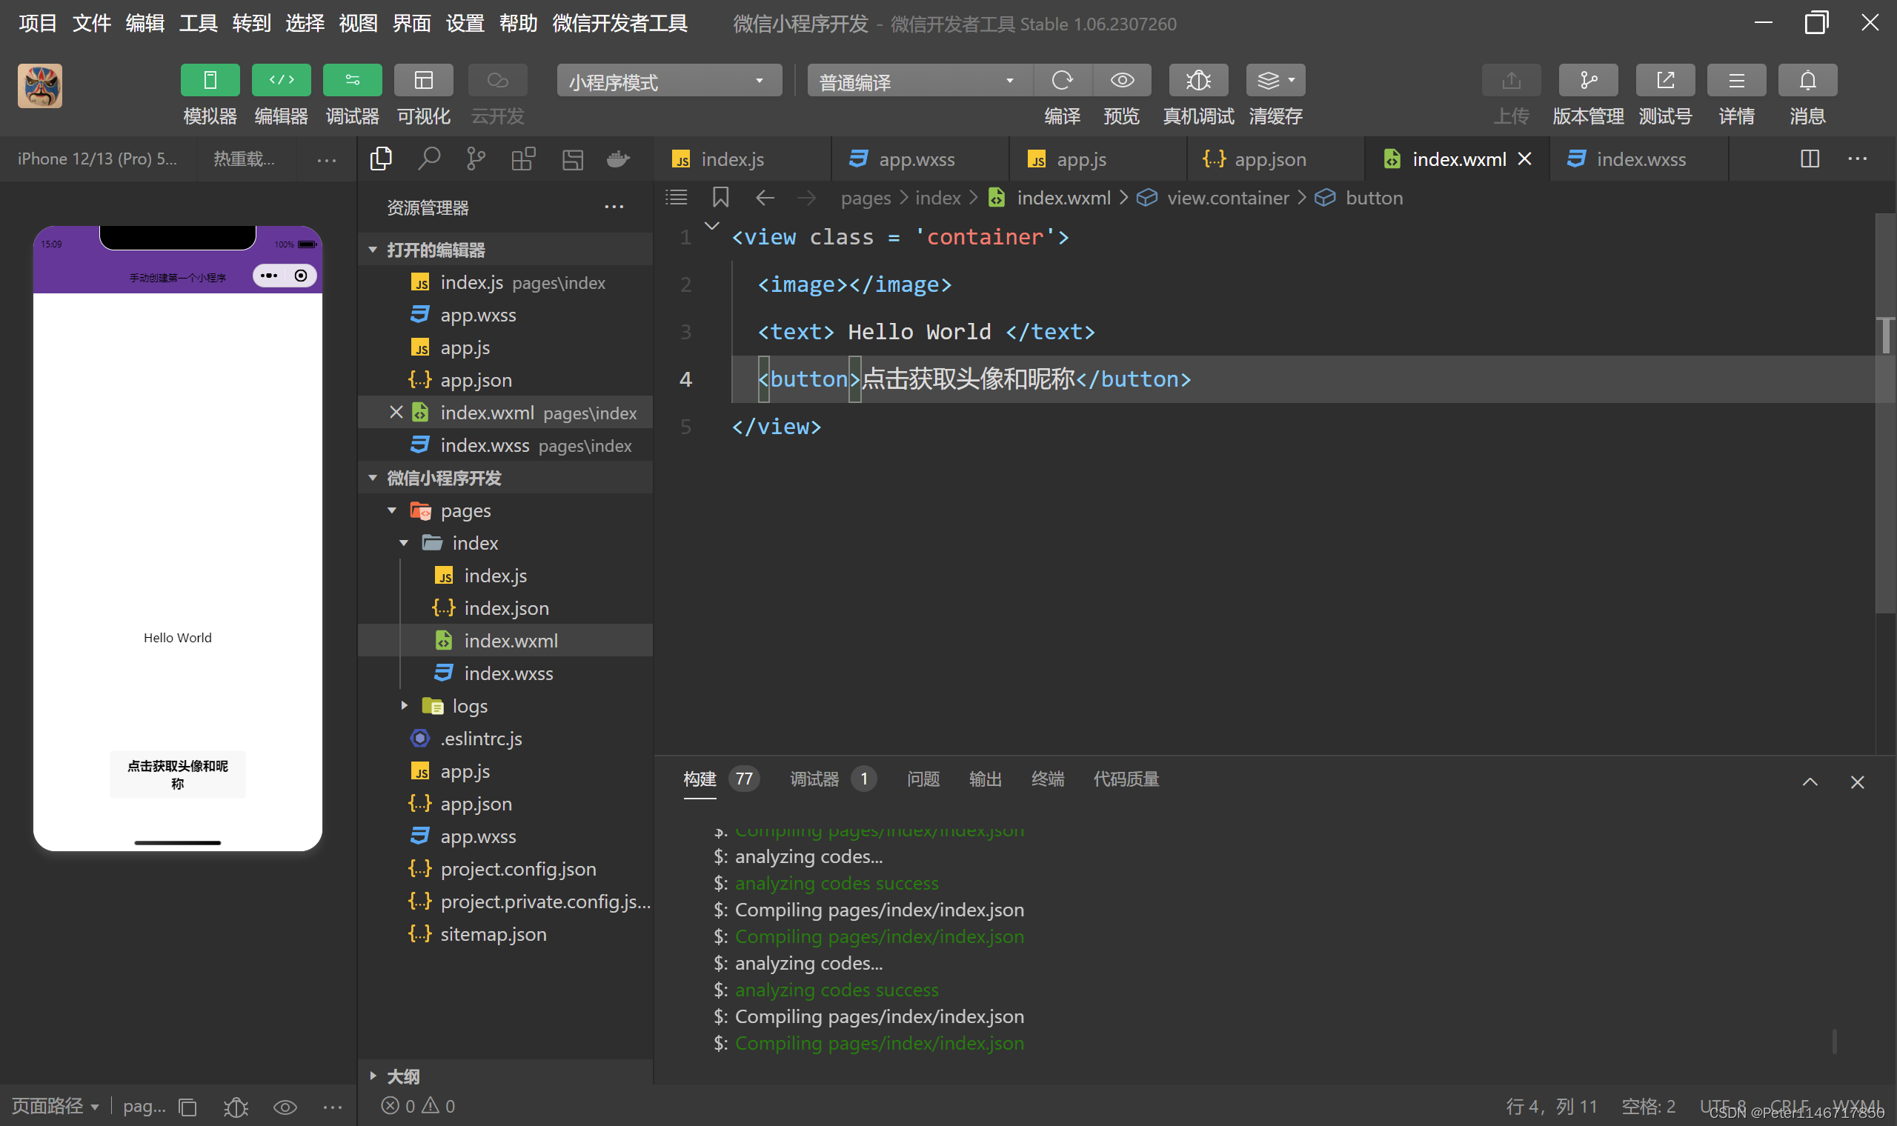Open the source control branch icon
This screenshot has width=1897, height=1126.
pos(476,159)
